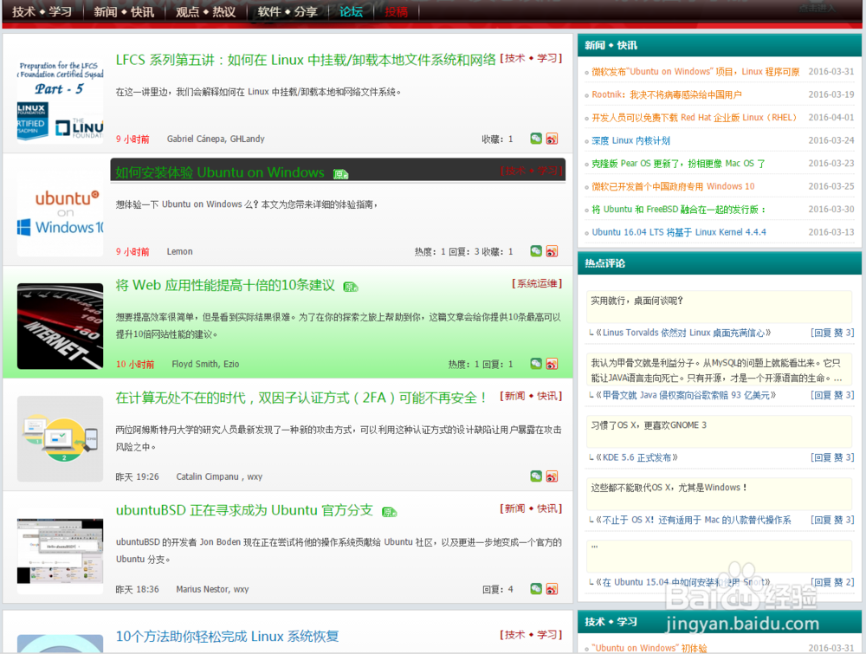This screenshot has height=654, width=866.
Task: Share 2FA article via WeChat icon
Action: click(x=536, y=476)
